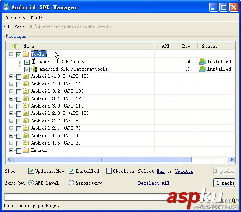Click the disabled 1 package button
Screen dimensions: 241x212
(224, 171)
